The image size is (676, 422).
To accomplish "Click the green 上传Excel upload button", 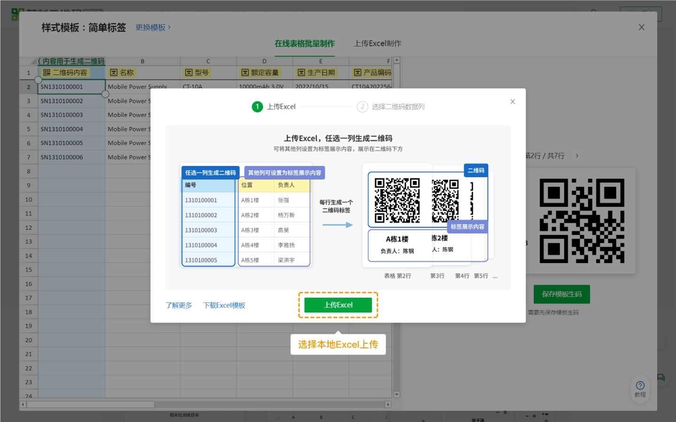I will coord(338,305).
